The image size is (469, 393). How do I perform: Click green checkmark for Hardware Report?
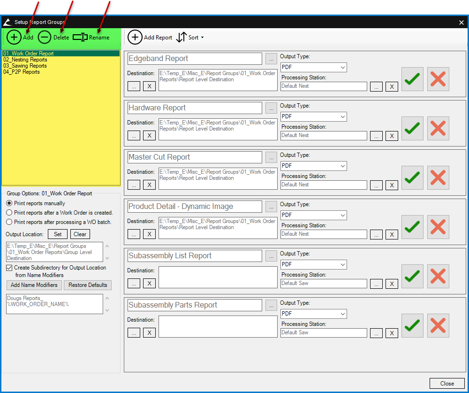(x=412, y=128)
